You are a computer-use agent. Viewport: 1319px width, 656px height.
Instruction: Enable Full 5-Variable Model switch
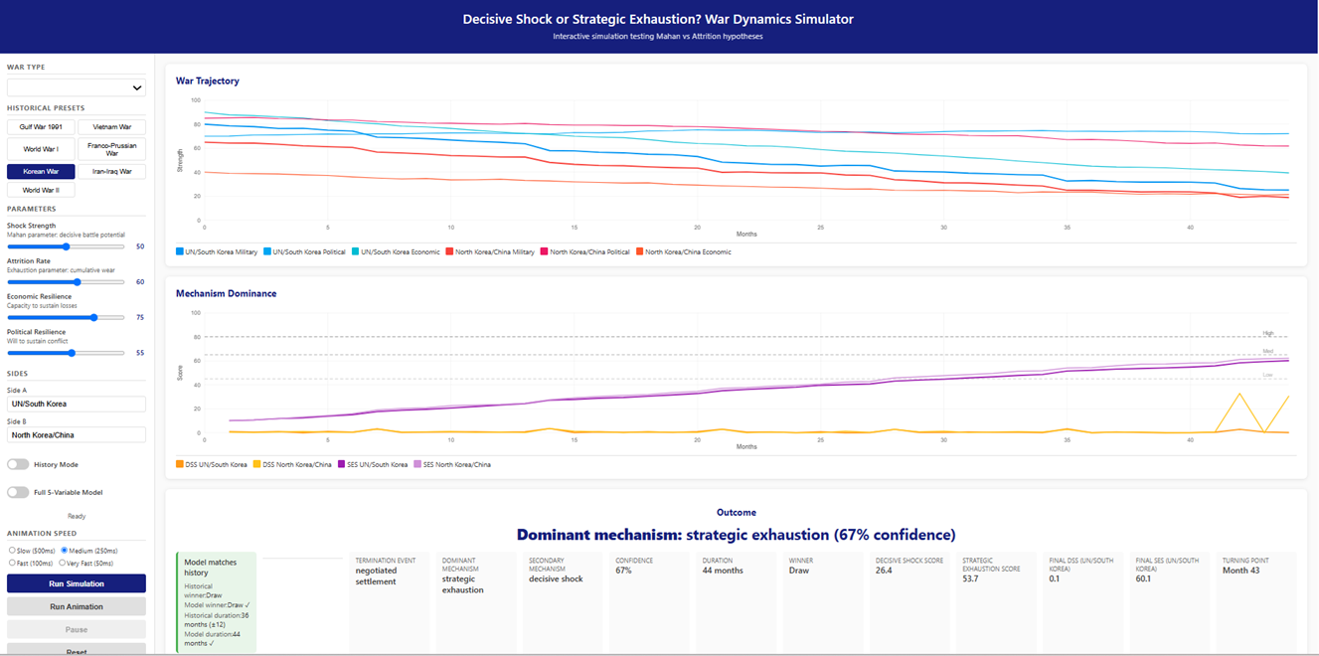[18, 492]
